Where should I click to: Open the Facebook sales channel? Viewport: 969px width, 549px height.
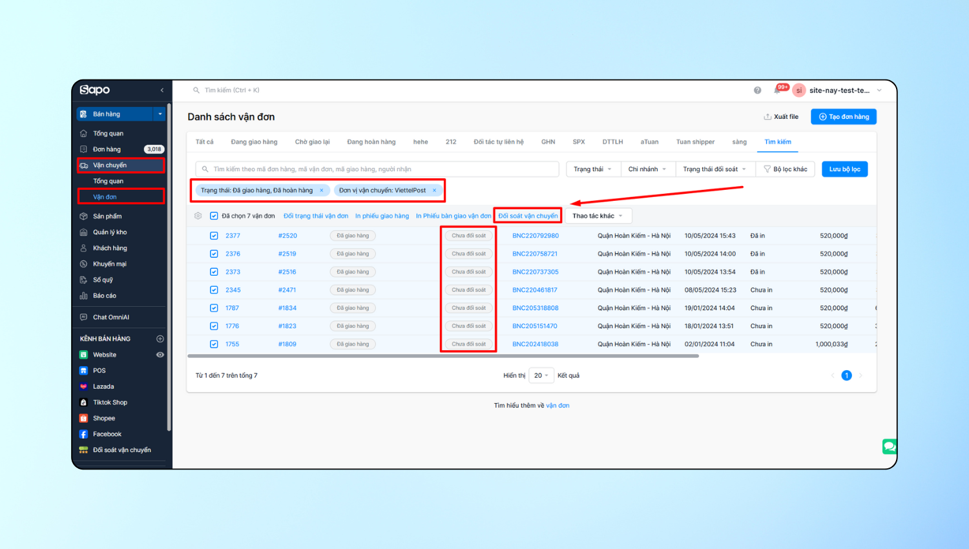[x=107, y=434]
